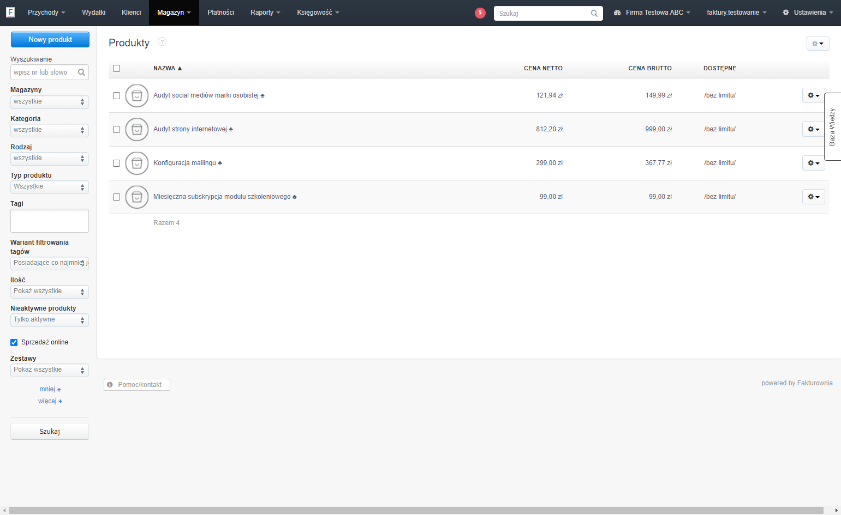Click the horizontal scrollbar at the bottom
Screen dimensions: 841x515
click(416, 511)
